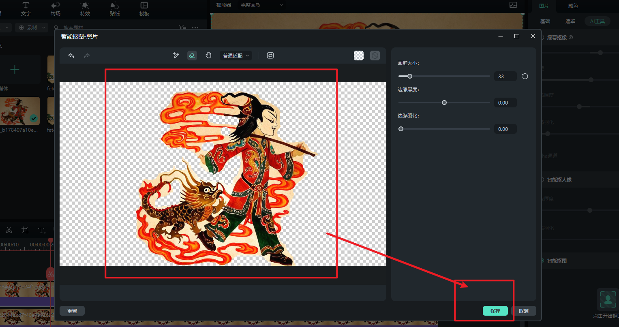Open the 普通适配 zoom fit dropdown
619x327 pixels.
point(236,56)
